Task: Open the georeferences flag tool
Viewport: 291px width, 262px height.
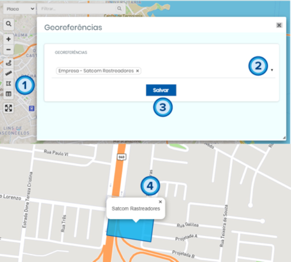Action: point(8,84)
